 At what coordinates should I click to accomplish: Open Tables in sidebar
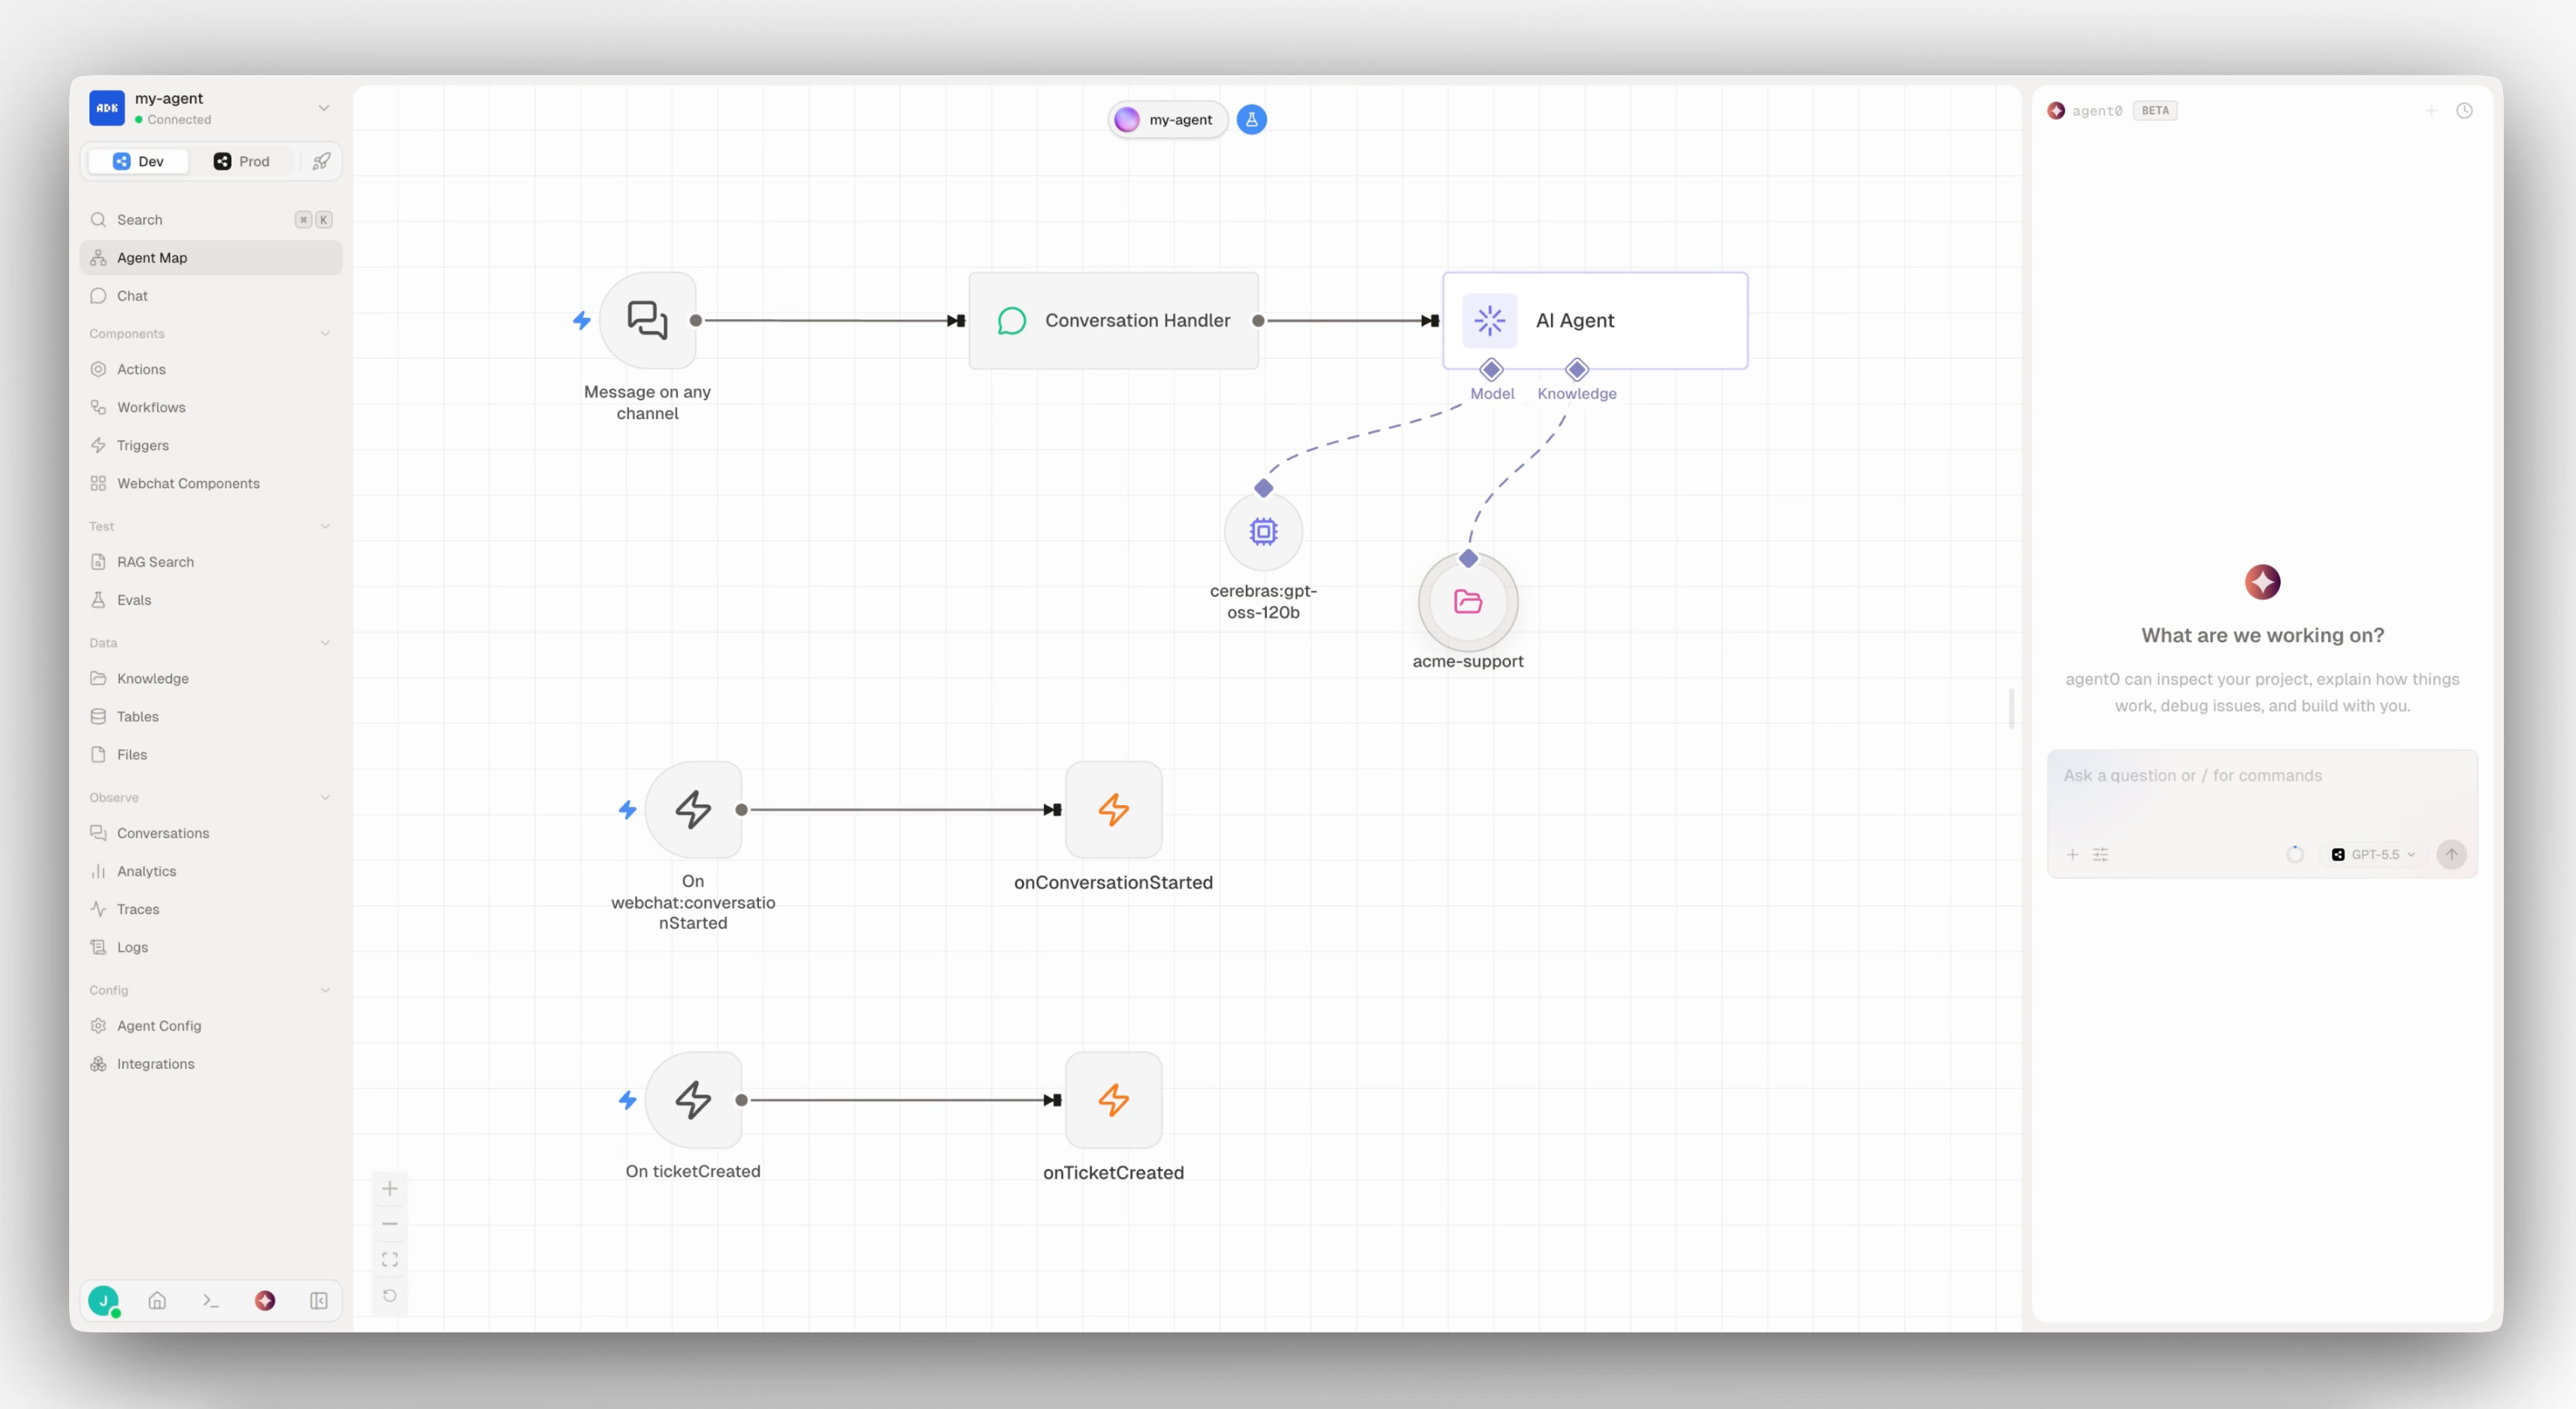pos(211,717)
